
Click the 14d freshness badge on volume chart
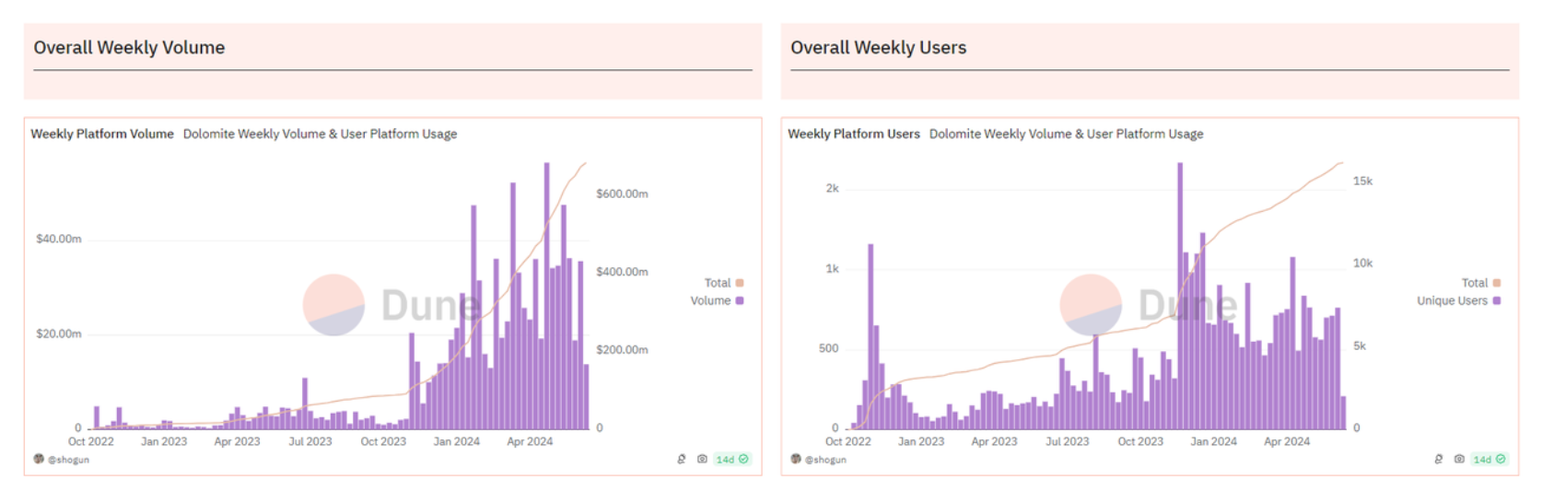coord(732,459)
